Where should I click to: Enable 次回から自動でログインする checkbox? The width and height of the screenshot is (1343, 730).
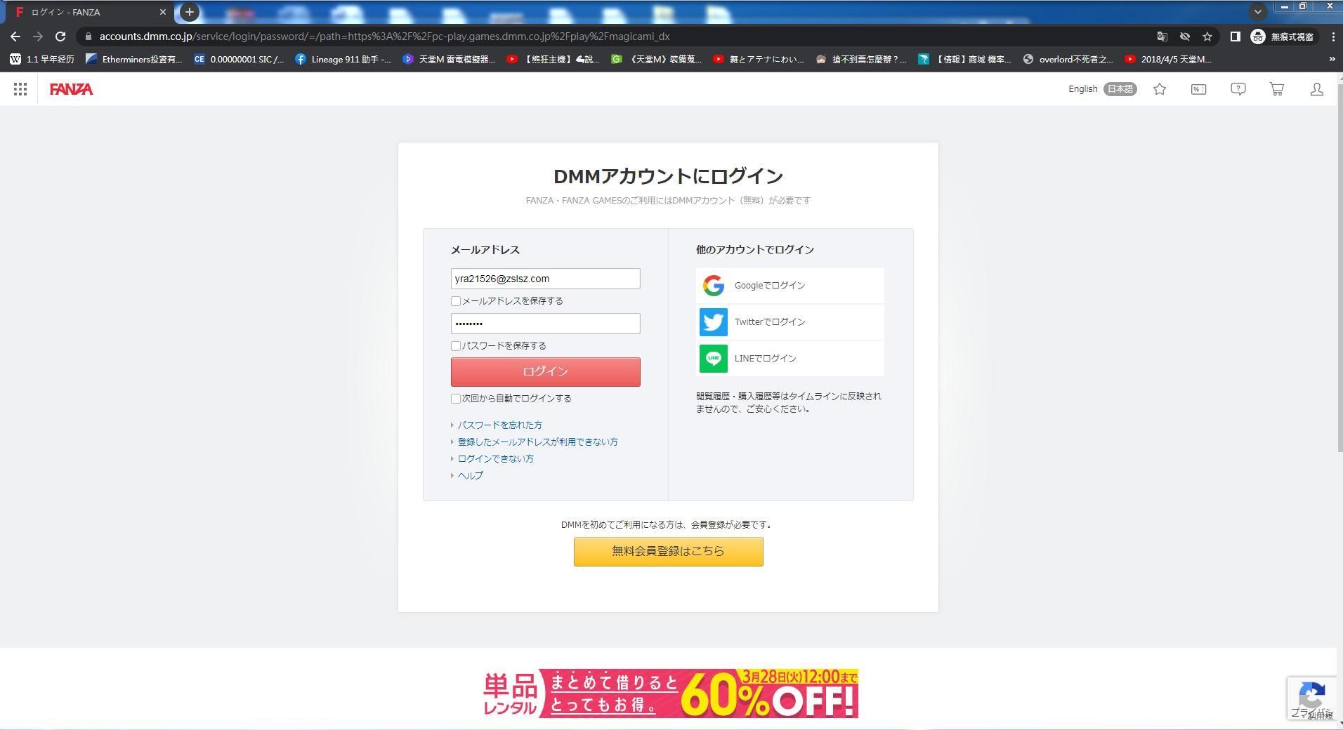[456, 399]
